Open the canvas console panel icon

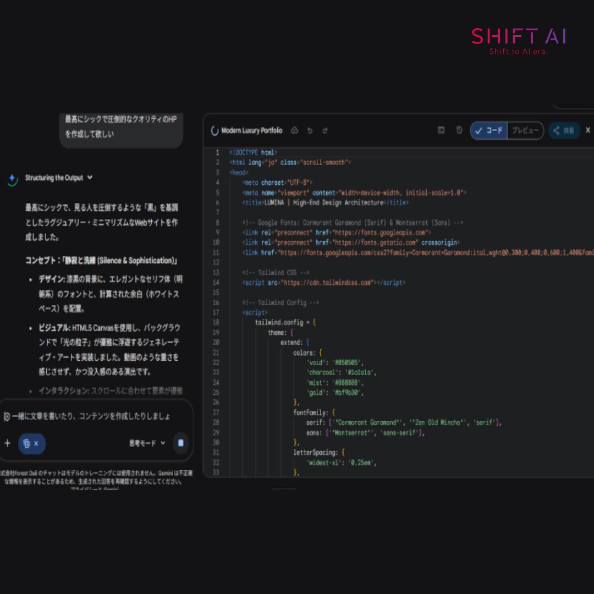pos(441,130)
